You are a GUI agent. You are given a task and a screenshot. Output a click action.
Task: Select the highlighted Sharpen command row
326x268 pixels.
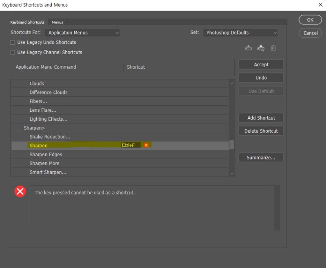coord(119,146)
